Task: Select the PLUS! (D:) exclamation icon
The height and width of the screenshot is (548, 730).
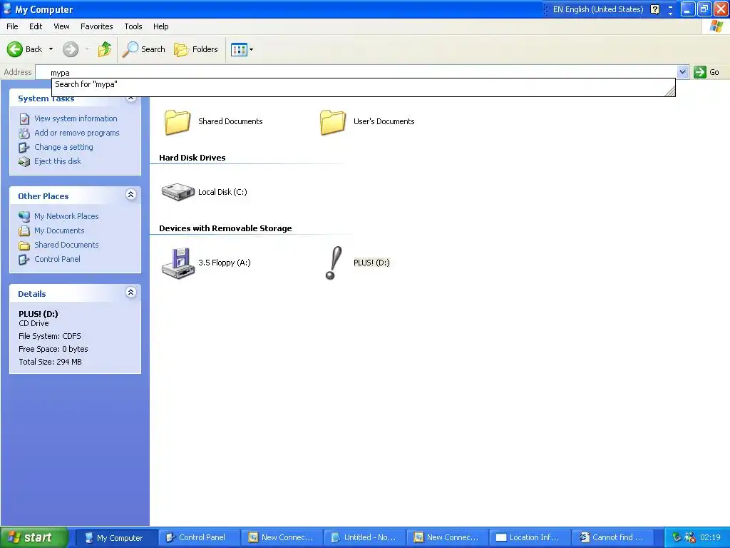Action: (334, 263)
